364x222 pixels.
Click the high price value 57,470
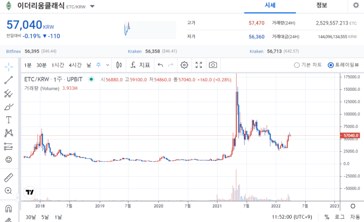257,23
